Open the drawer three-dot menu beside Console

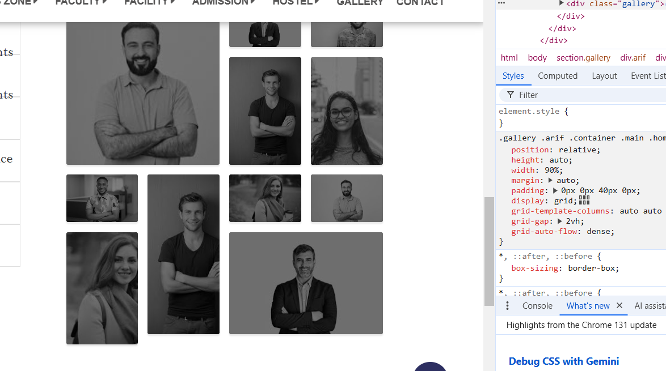[507, 306]
